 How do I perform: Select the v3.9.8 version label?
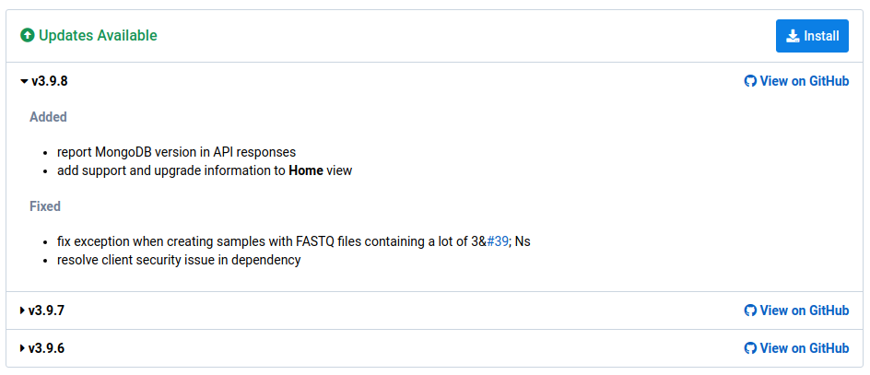50,81
